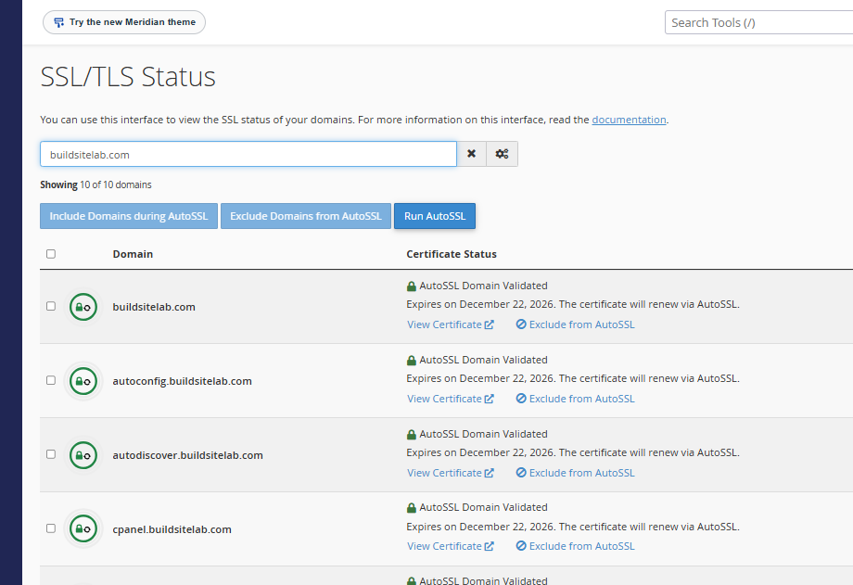Check the autodiscover.buildsitelab.com checkbox

51,454
